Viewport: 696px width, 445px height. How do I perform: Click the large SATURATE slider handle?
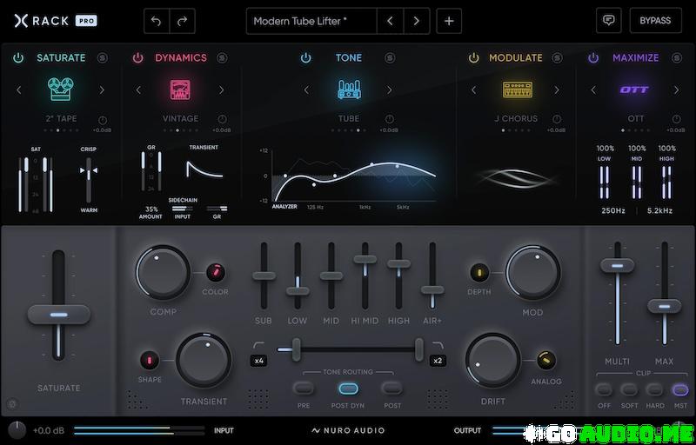click(x=58, y=315)
